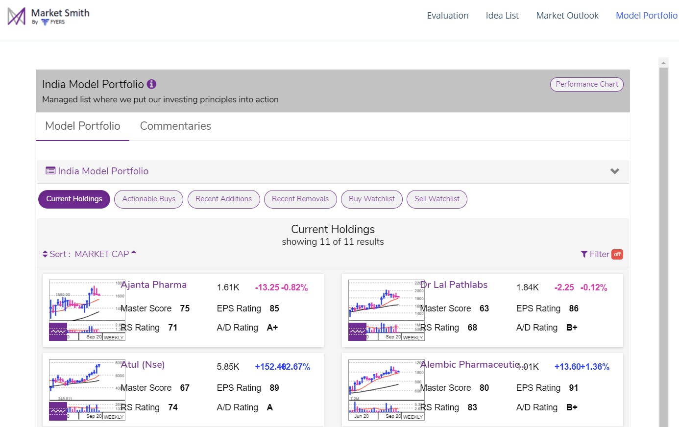Open the Sell Watchlist

(x=437, y=199)
